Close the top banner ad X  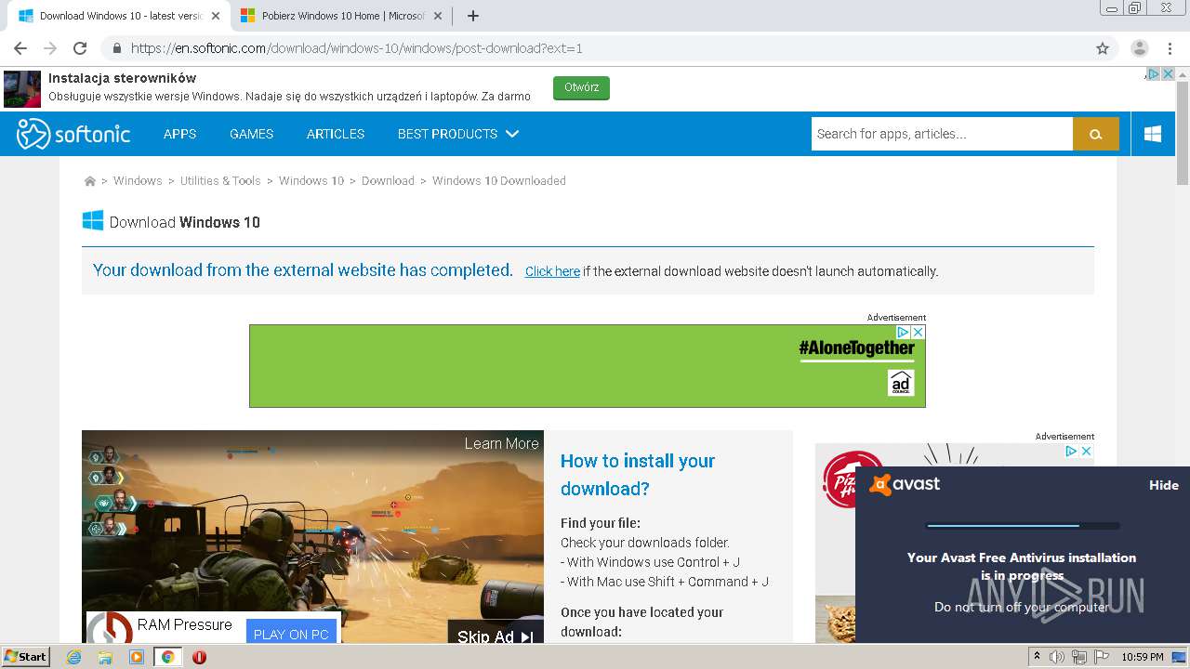[1169, 74]
